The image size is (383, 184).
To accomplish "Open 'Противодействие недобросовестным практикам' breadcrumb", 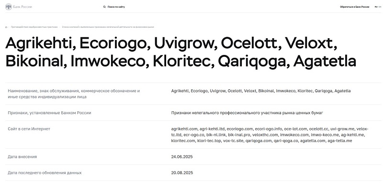I will click(34, 27).
